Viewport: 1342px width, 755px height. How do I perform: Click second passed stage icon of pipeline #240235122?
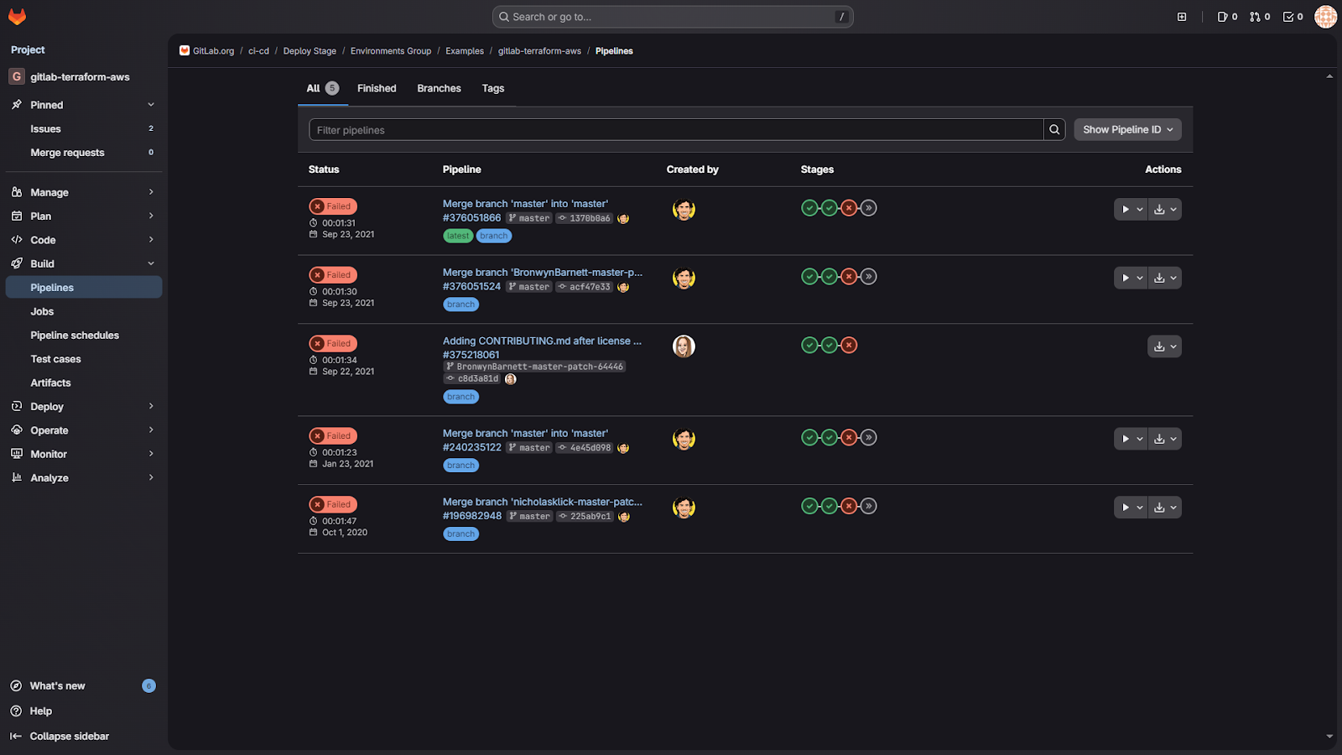coord(830,437)
